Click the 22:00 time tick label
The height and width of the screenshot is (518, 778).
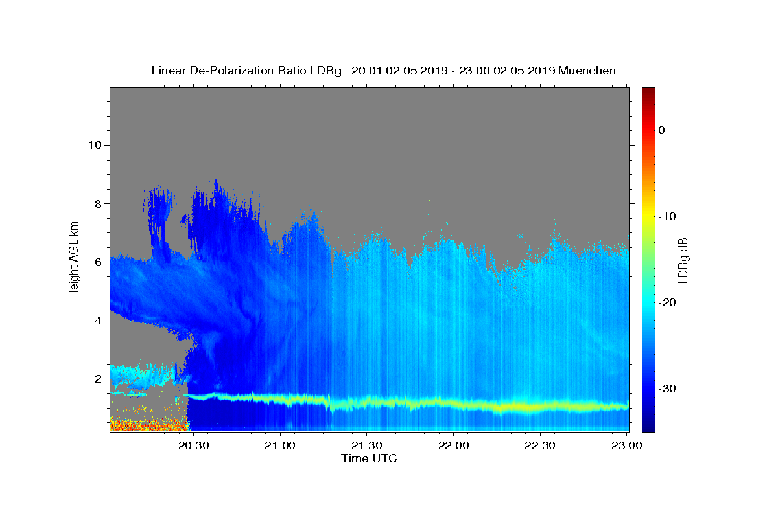pos(453,445)
